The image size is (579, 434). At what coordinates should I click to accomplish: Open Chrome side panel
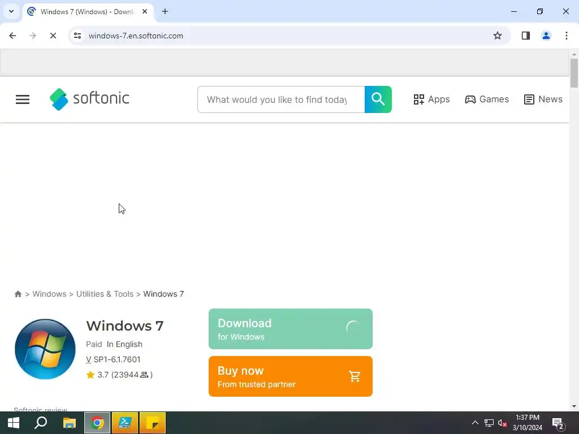pos(526,36)
